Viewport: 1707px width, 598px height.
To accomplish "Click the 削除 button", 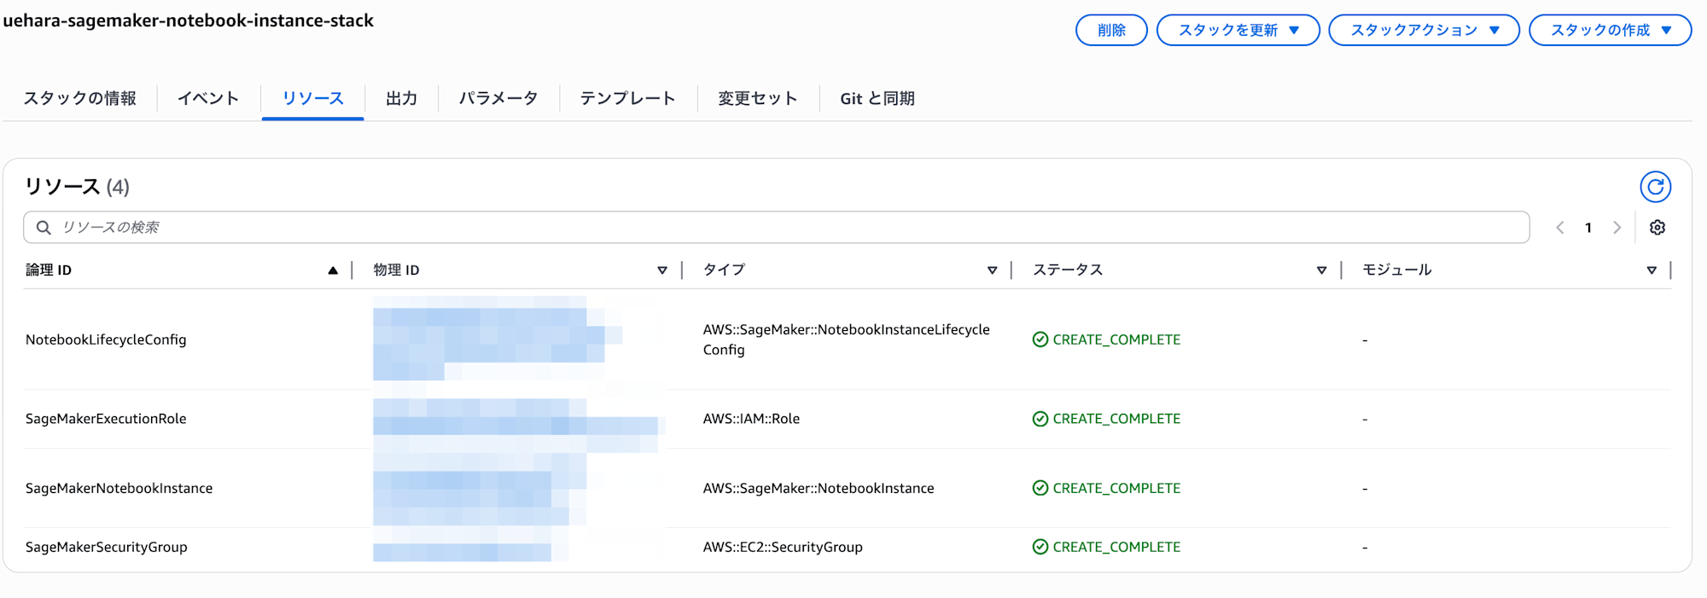I will [1111, 30].
